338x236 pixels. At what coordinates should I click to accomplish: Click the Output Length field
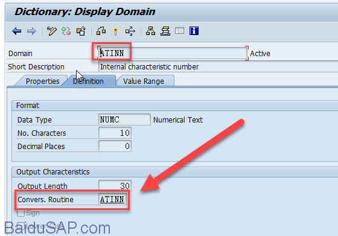coord(115,185)
